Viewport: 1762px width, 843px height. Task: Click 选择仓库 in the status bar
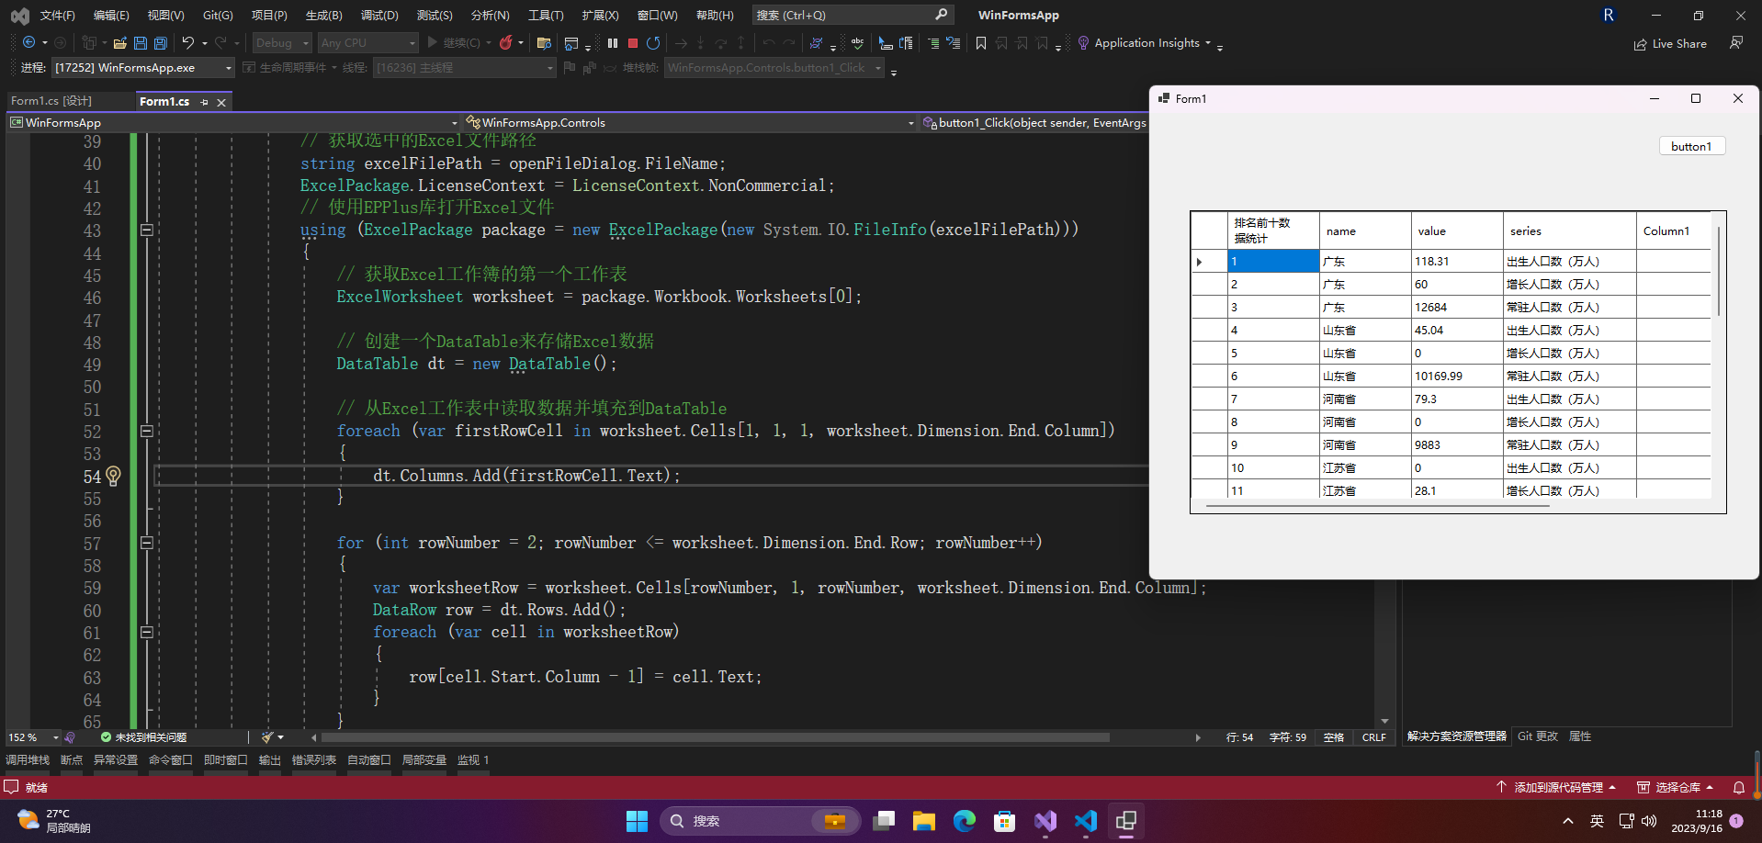[1676, 788]
